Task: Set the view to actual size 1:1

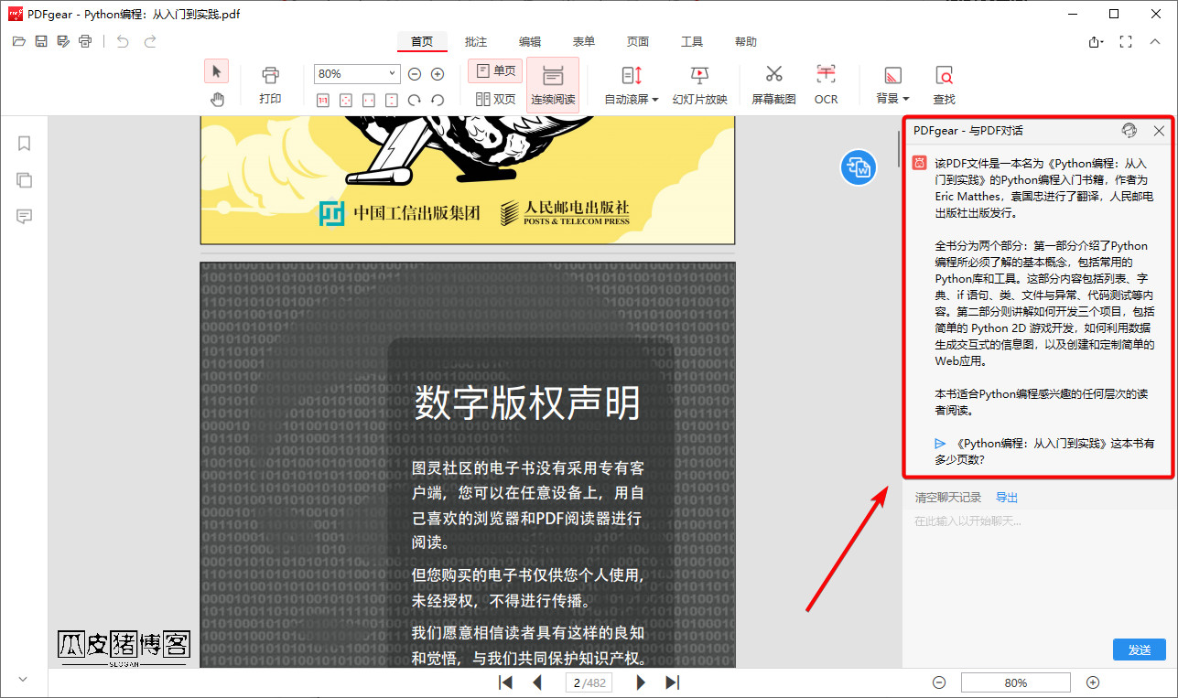Action: coord(323,100)
